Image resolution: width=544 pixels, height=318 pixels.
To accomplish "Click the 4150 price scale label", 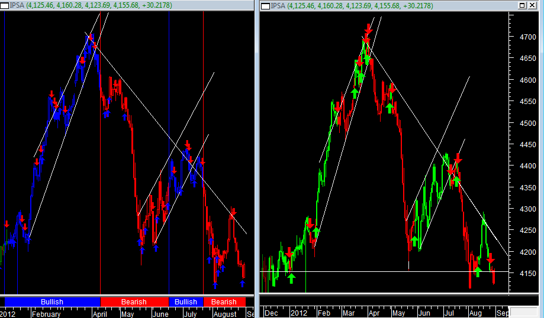I will pyautogui.click(x=527, y=274).
